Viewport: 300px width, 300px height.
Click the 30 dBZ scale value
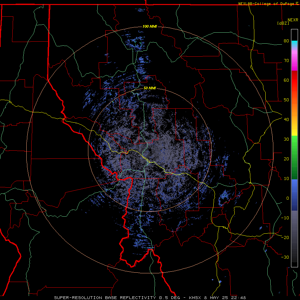(286, 139)
